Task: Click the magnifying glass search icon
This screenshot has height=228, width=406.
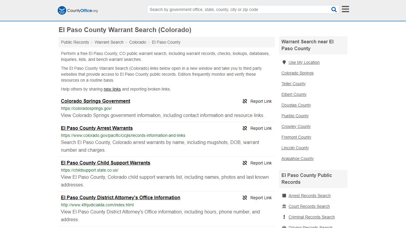Action: click(x=334, y=9)
